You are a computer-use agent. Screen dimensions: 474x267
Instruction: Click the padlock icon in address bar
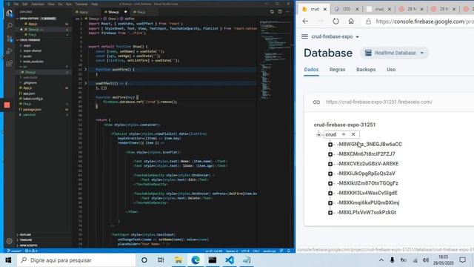click(x=368, y=22)
